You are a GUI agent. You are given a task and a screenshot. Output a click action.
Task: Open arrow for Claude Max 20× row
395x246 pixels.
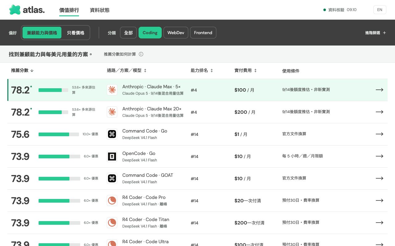380,112
